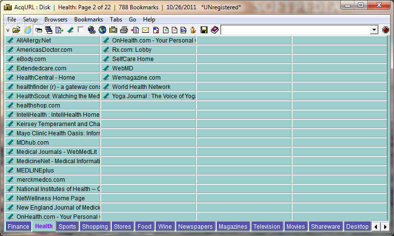394x236 pixels.
Task: Open the AmericasDoctor.com bookmark
Action: 52,49
